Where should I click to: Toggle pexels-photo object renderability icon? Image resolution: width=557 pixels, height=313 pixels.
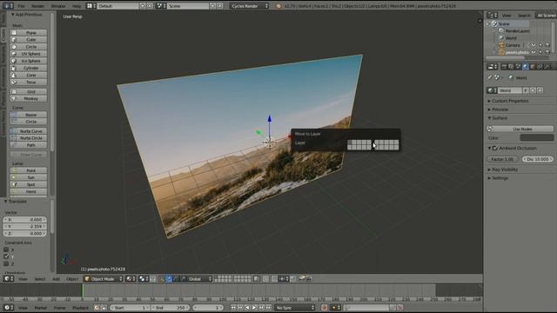coord(547,52)
